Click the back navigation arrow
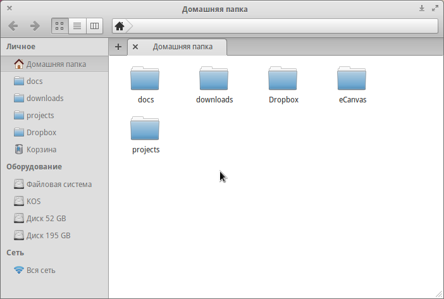Screen dimensions: 444x299 (13, 26)
